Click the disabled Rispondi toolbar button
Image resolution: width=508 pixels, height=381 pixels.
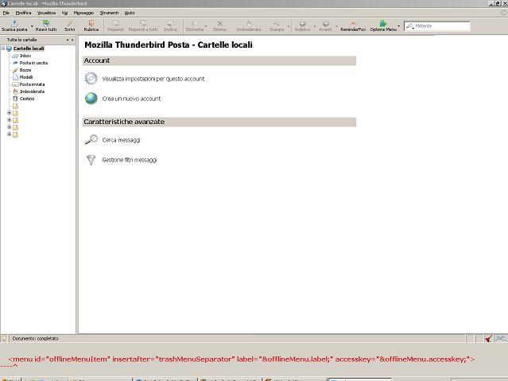pos(115,26)
